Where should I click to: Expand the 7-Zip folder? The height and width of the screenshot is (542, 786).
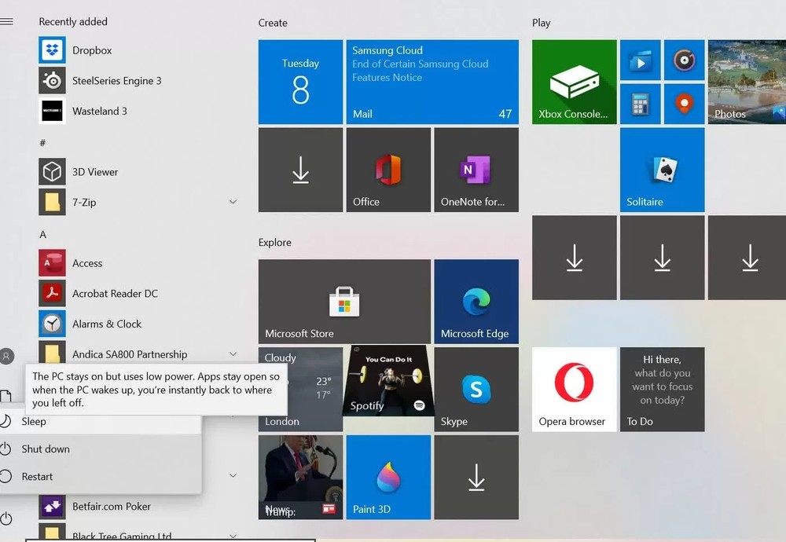point(233,202)
